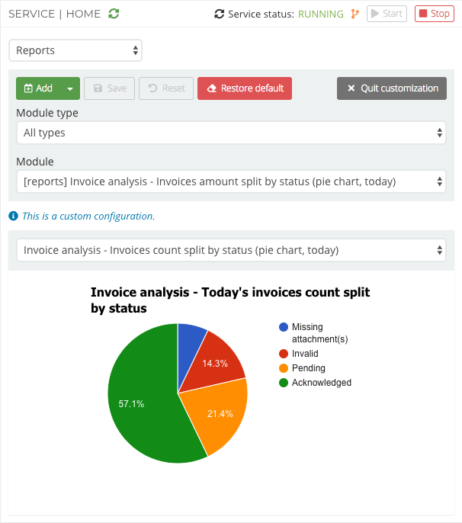
Task: Expand the Add button dropdown arrow
Action: click(70, 88)
